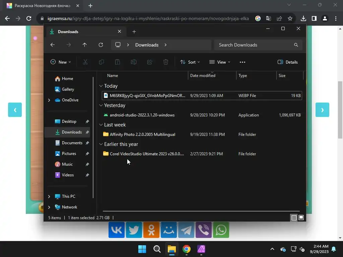343x257 pixels.
Task: Switch to large thumbnails view icon in status bar
Action: 301,218
